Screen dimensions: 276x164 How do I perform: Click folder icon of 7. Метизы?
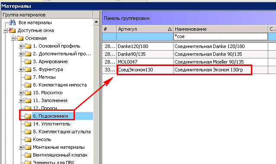[28, 77]
